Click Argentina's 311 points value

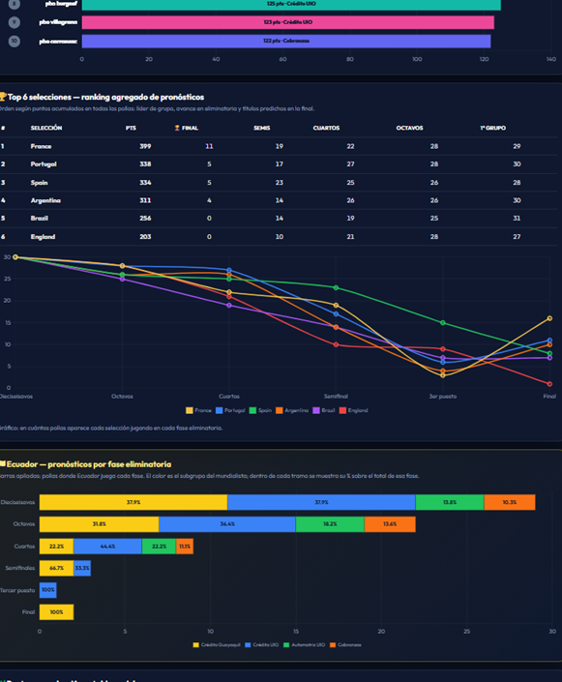pyautogui.click(x=145, y=200)
